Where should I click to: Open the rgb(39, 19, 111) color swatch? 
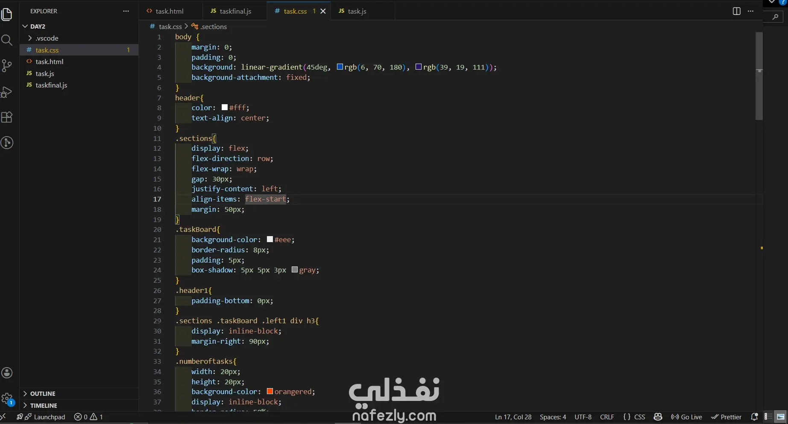coord(419,67)
